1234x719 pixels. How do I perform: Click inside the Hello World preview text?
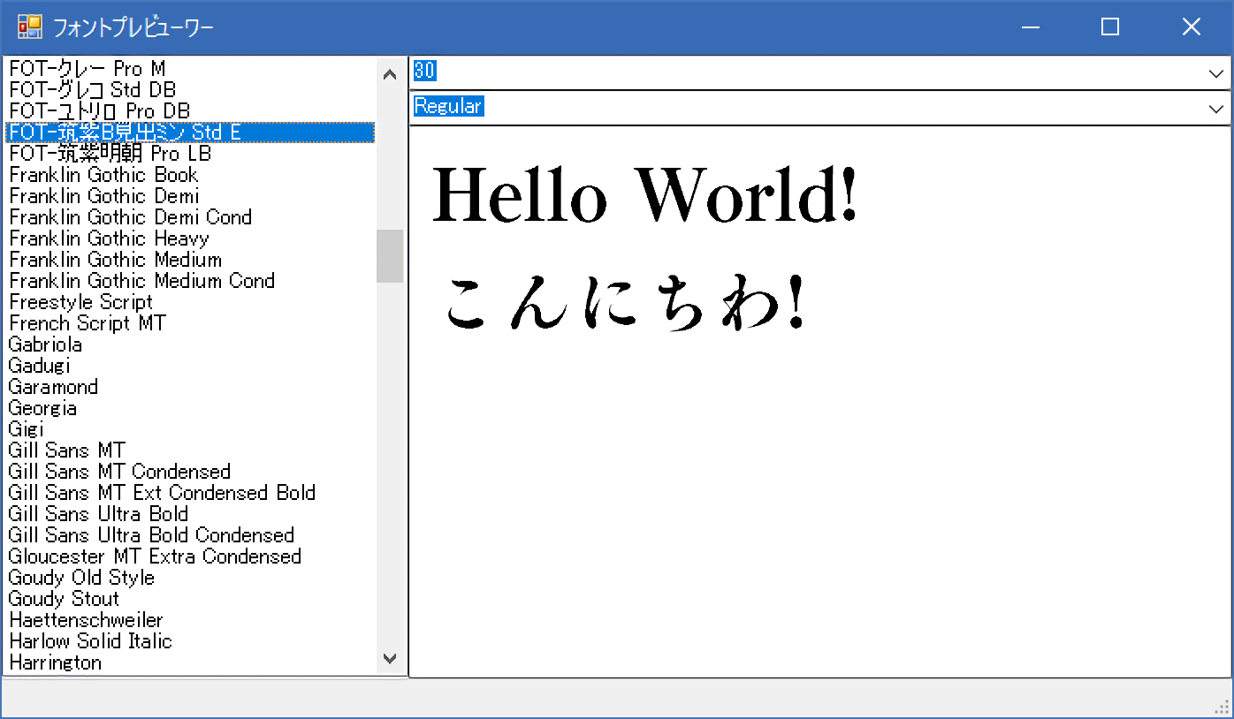click(644, 196)
